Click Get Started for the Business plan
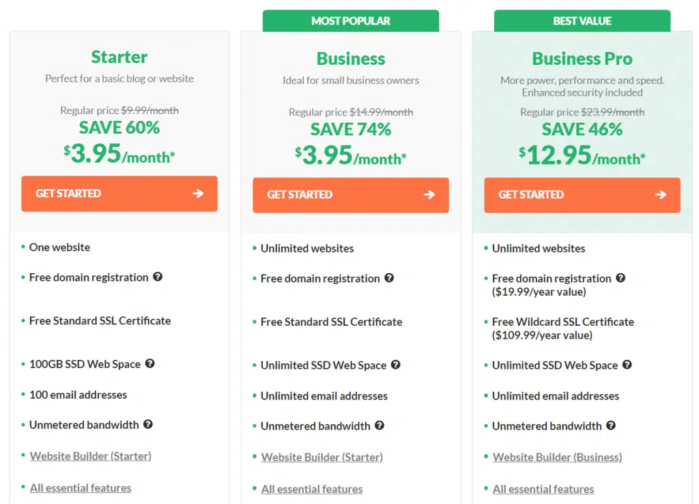The height and width of the screenshot is (504, 699). pyautogui.click(x=351, y=195)
